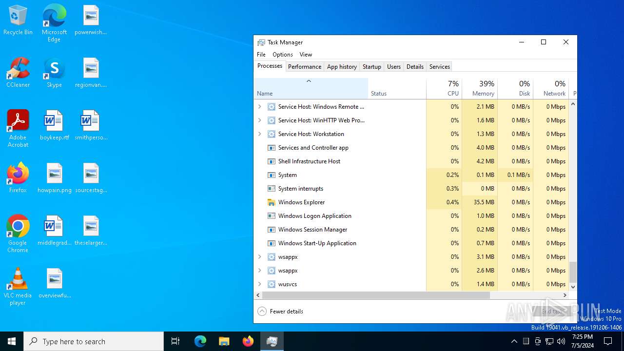This screenshot has height=351, width=624.
Task: Open the File menu in Task Manager
Action: coord(261,55)
